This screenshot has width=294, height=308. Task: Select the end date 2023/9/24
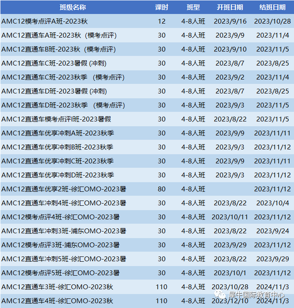272,231
